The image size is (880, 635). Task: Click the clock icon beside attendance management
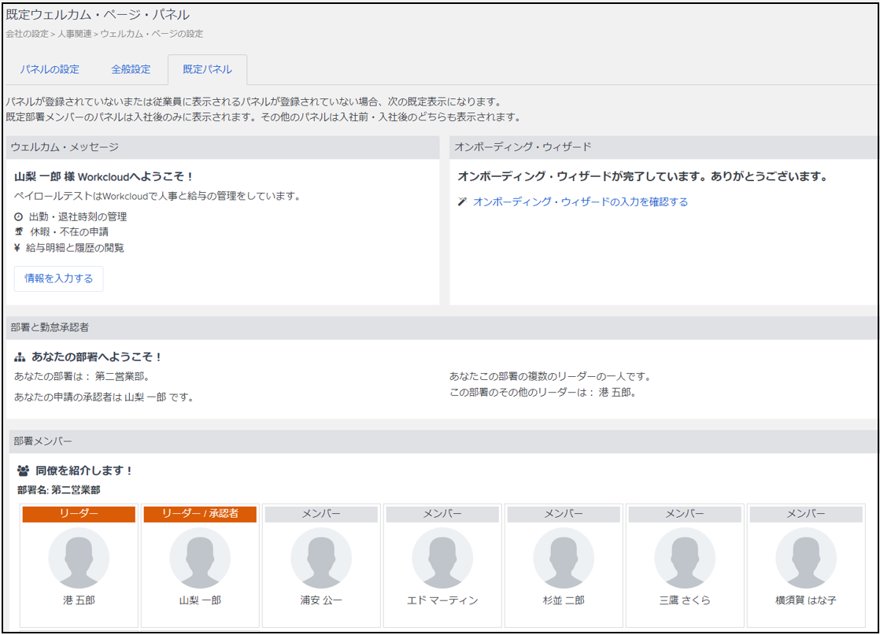coord(19,216)
